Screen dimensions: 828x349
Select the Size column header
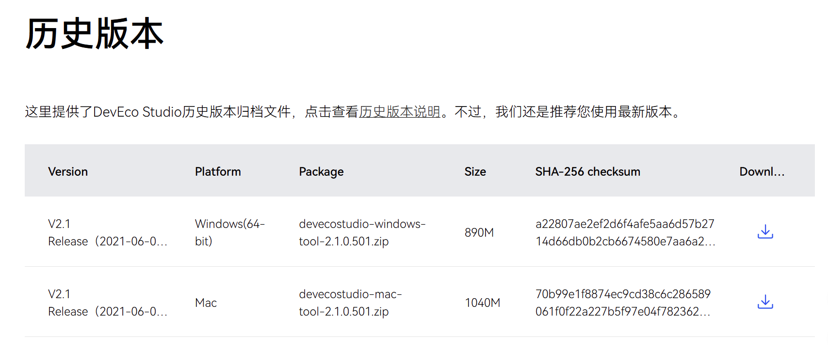coord(475,172)
